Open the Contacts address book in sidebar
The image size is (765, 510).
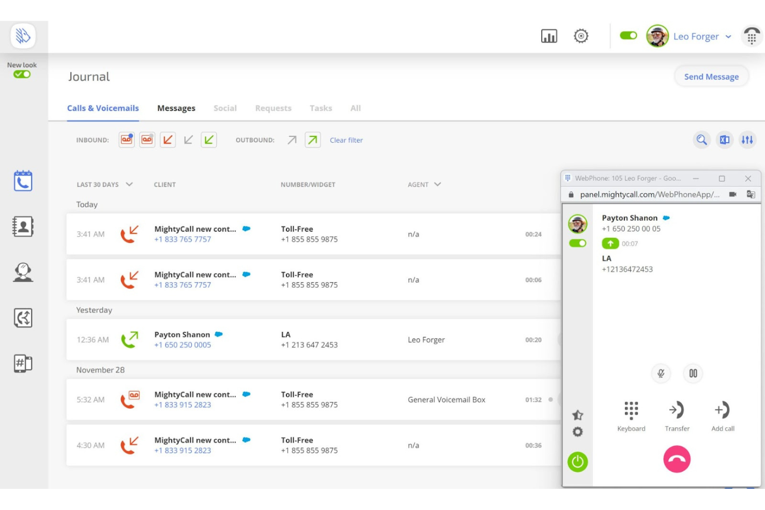pyautogui.click(x=22, y=227)
